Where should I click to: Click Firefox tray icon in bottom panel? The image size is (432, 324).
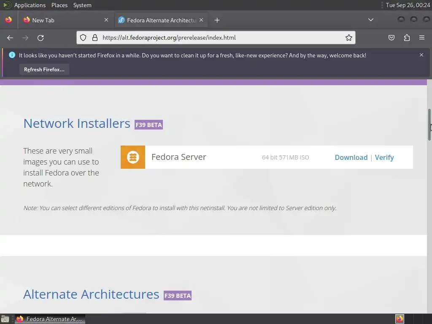tap(400, 319)
